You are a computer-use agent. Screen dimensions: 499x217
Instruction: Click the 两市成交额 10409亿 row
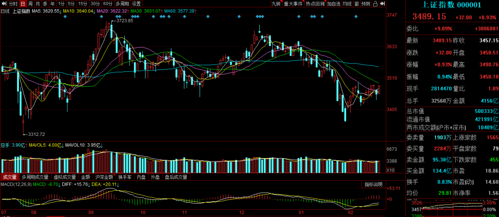coord(452,128)
